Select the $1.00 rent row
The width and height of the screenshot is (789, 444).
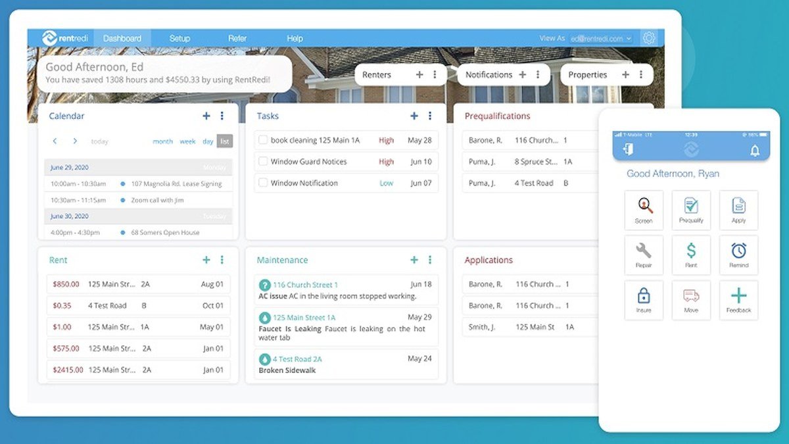(139, 327)
